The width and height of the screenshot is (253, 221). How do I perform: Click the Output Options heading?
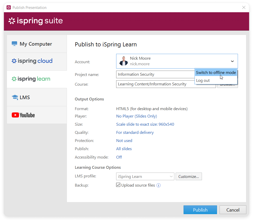[89, 99]
